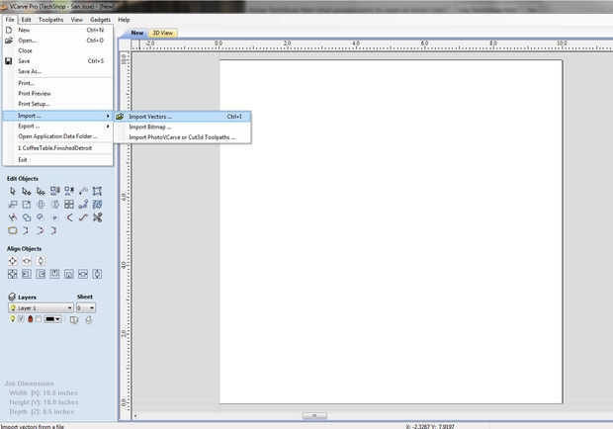Click the status bar text "Import vectors from a file"
This screenshot has height=429, width=613.
pyautogui.click(x=32, y=426)
